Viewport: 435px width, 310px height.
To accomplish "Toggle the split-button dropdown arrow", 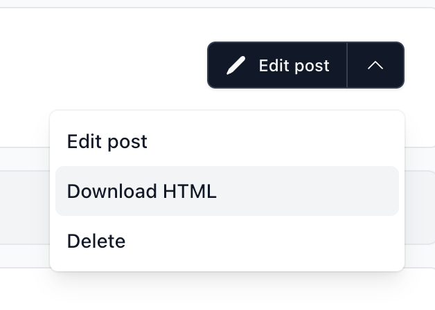I will [375, 66].
